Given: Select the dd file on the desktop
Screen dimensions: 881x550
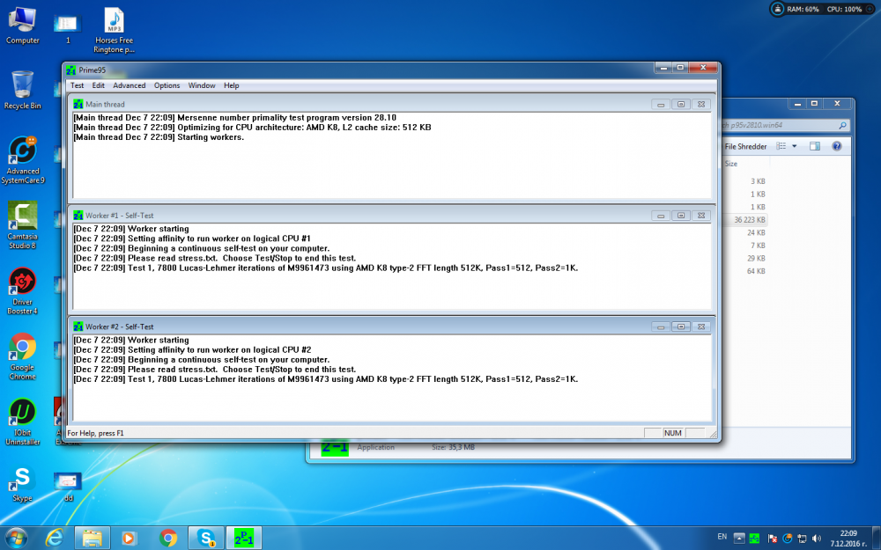Looking at the screenshot, I should (68, 486).
